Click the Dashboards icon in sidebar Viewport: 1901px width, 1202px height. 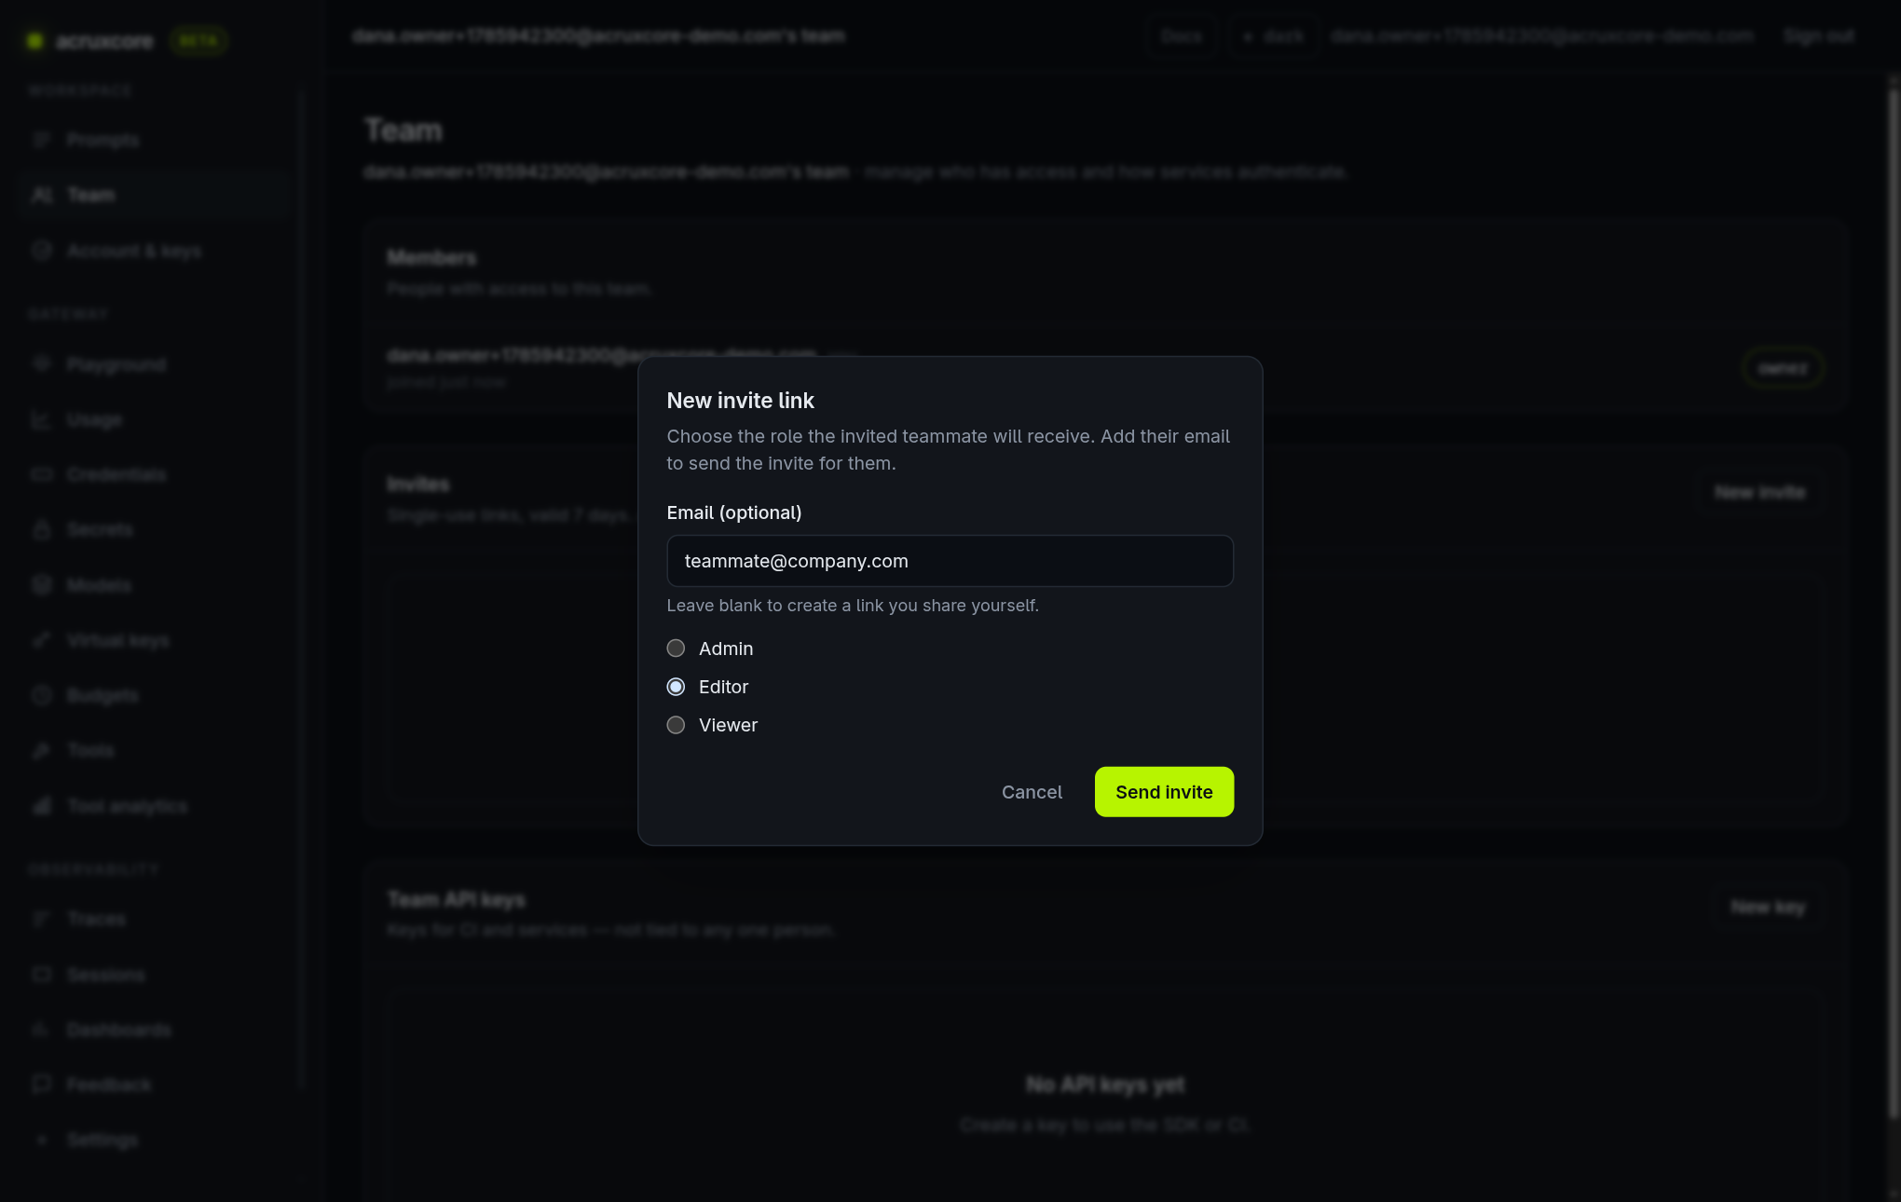[x=41, y=1030]
